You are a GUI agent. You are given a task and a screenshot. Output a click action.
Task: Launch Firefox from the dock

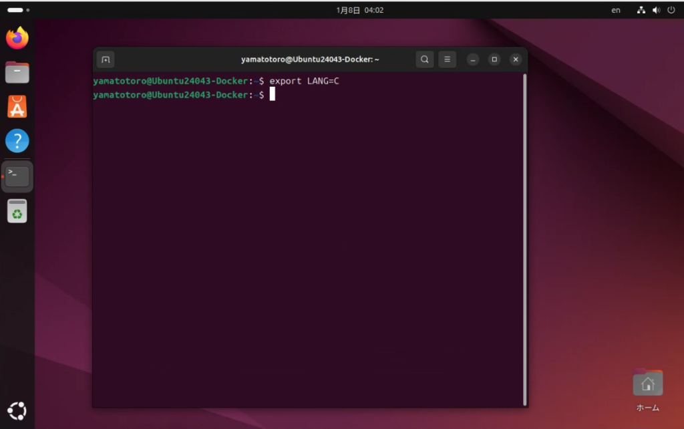[17, 38]
